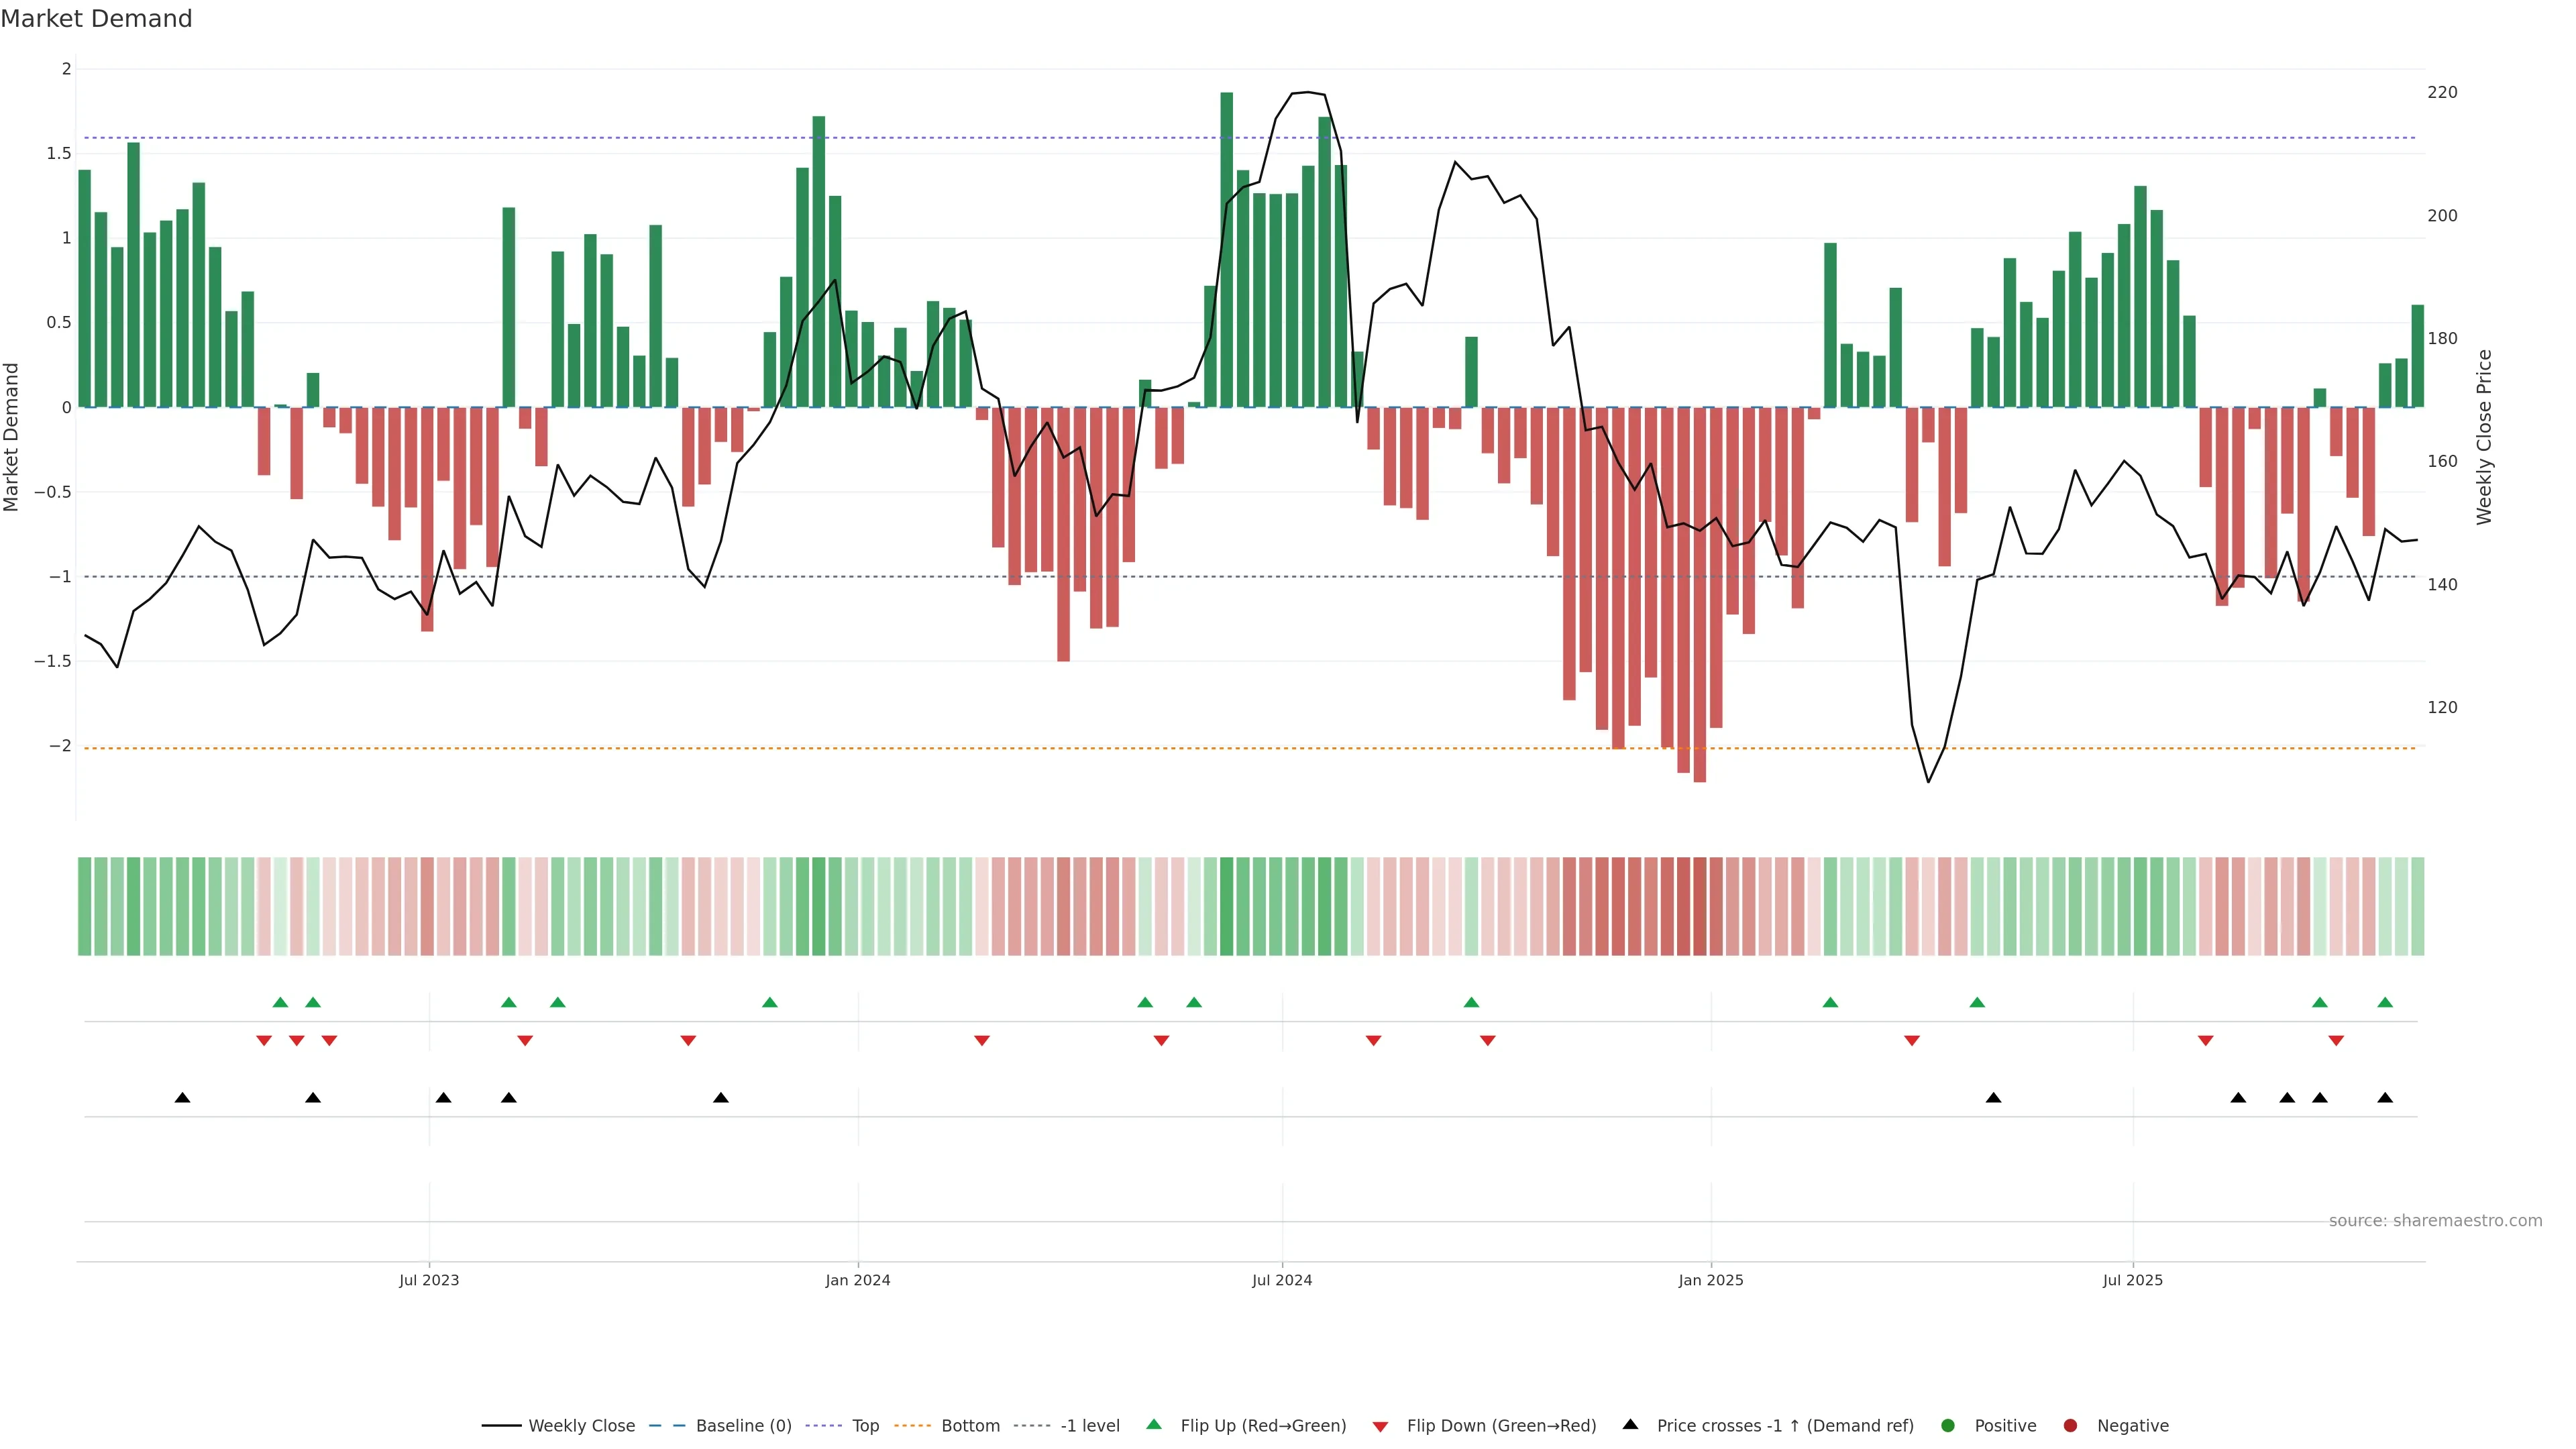Image resolution: width=2576 pixels, height=1449 pixels.
Task: Click the tallest green demand bar
Action: (1227, 250)
